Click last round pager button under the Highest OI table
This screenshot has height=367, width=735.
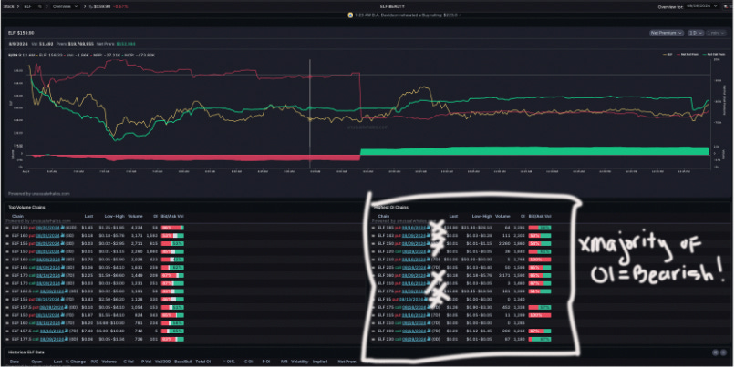point(724,352)
